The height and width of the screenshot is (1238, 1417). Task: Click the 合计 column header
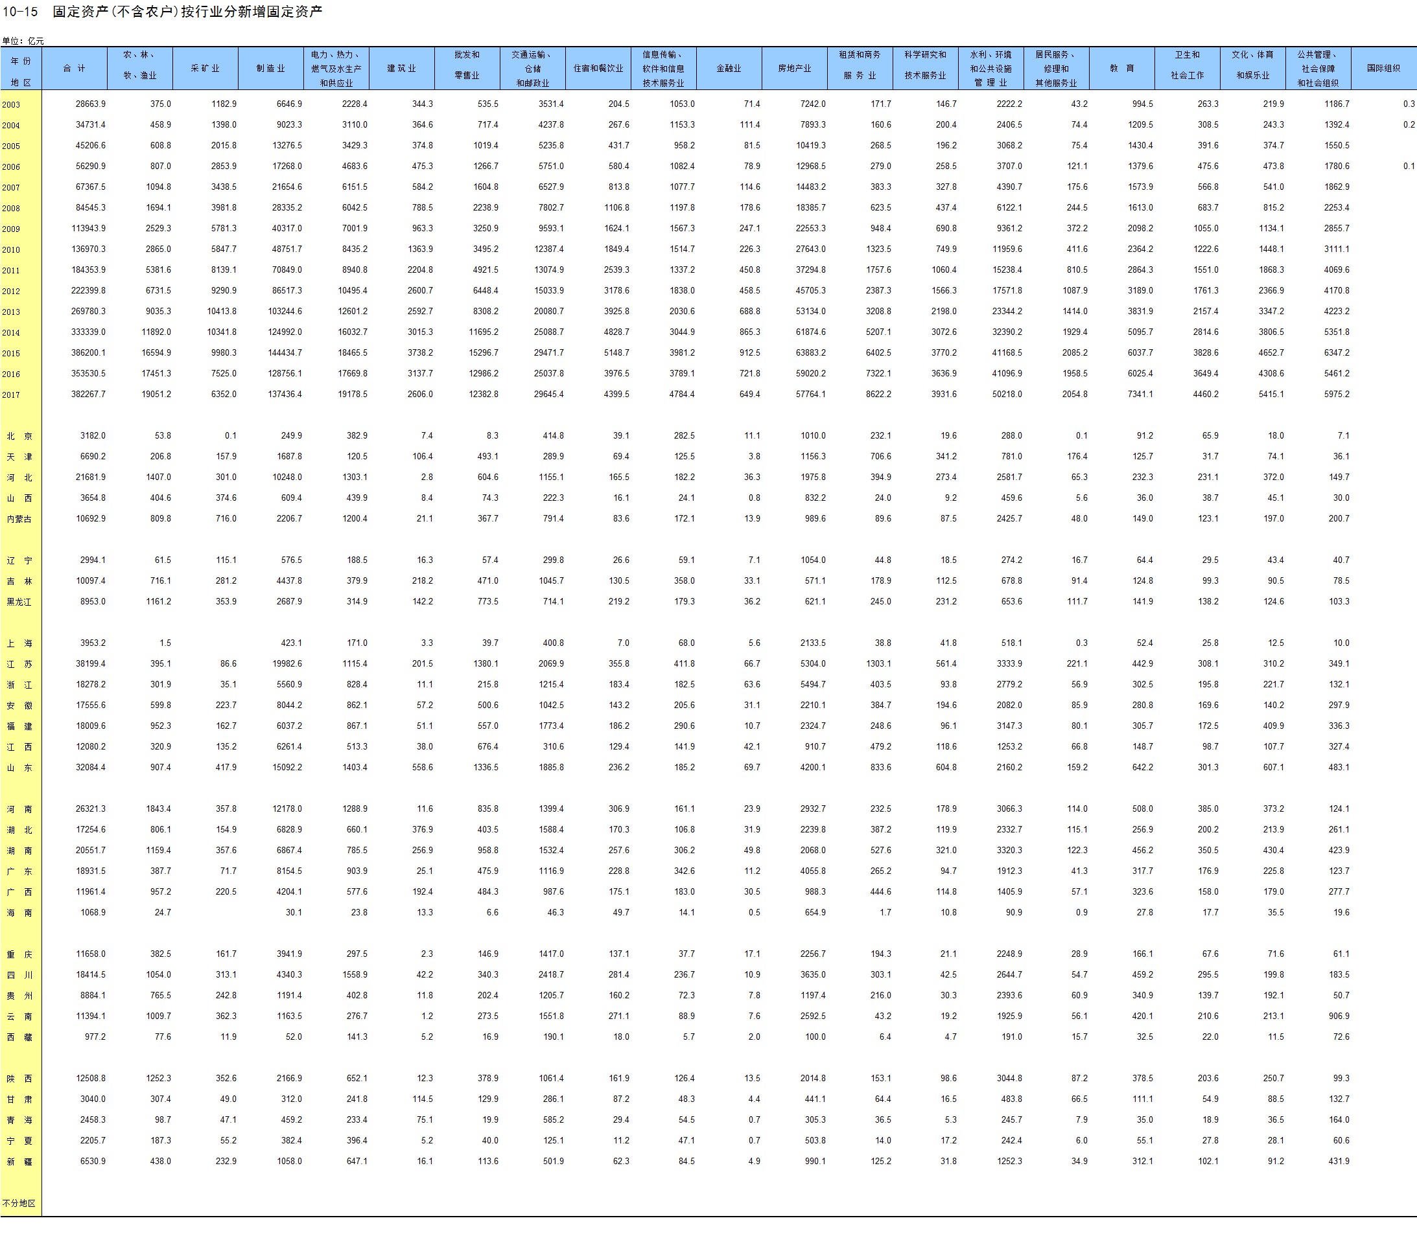click(x=74, y=69)
